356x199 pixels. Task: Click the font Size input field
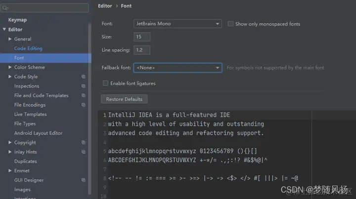(x=142, y=37)
